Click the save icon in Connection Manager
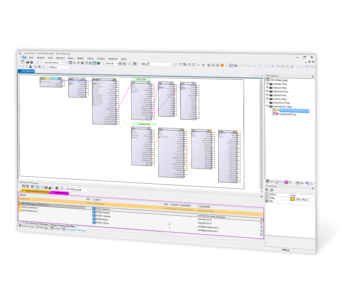Image resolution: width=351 pixels, height=307 pixels. (x=46, y=188)
